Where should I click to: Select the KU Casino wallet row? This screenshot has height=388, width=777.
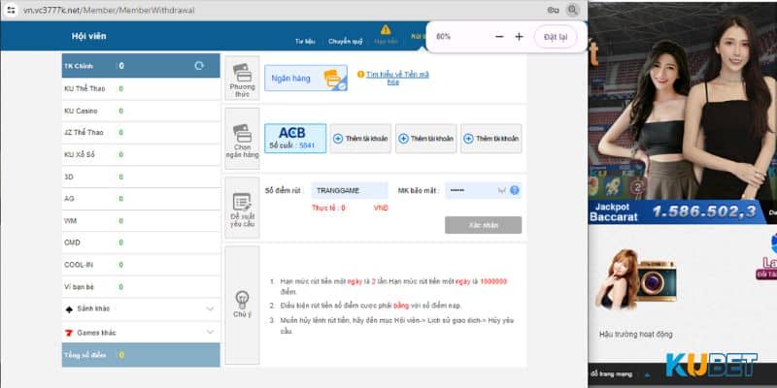click(141, 111)
